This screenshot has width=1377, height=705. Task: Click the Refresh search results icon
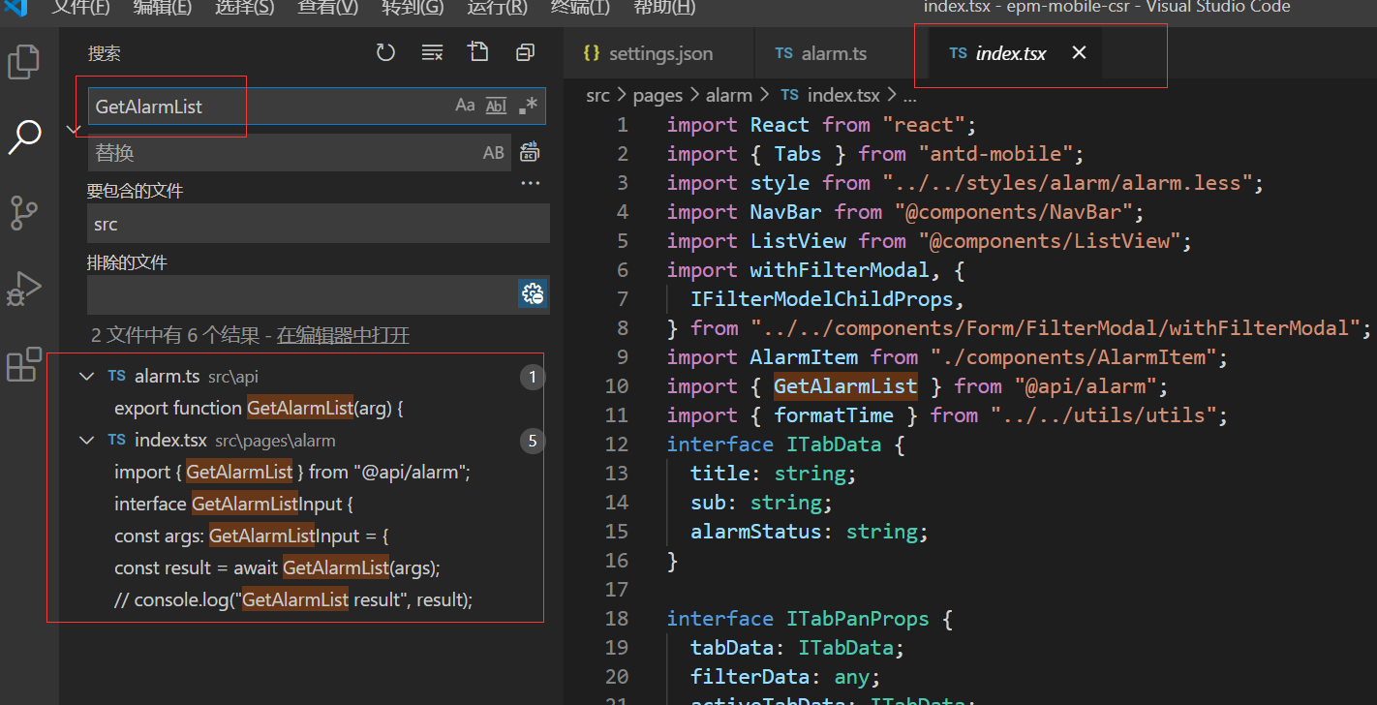tap(385, 52)
